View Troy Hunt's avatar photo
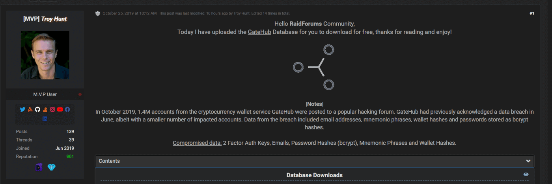The height and width of the screenshot is (184, 552). (x=45, y=55)
